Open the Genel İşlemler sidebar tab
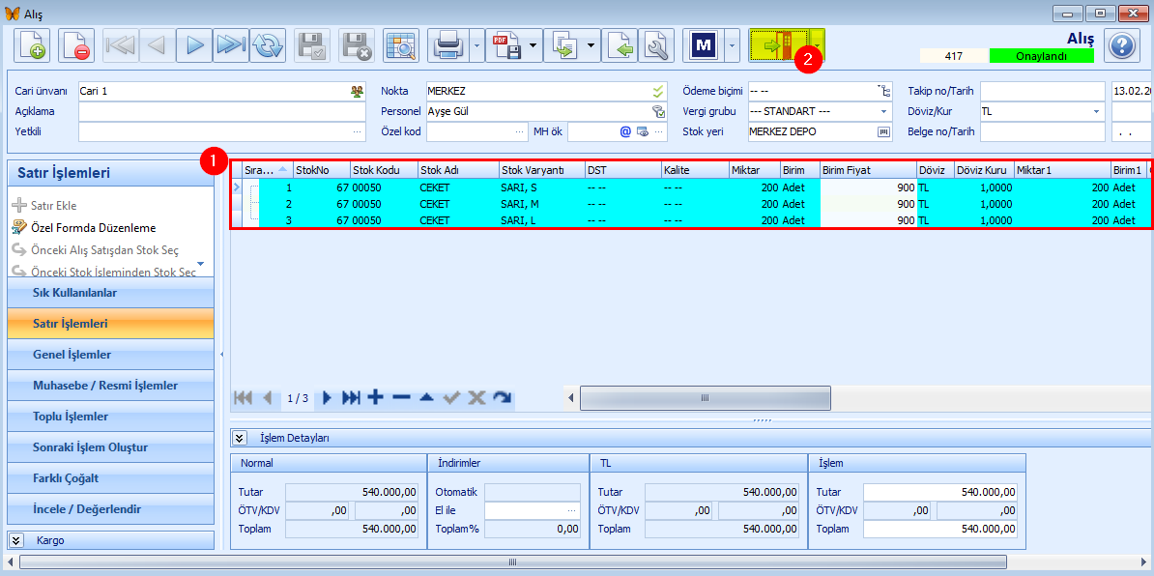1154x576 pixels. [x=111, y=355]
